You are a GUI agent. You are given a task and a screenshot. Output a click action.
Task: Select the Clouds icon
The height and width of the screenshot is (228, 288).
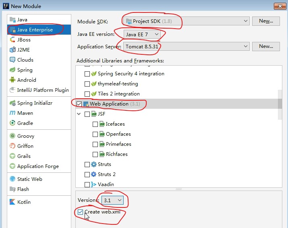tap(12, 60)
